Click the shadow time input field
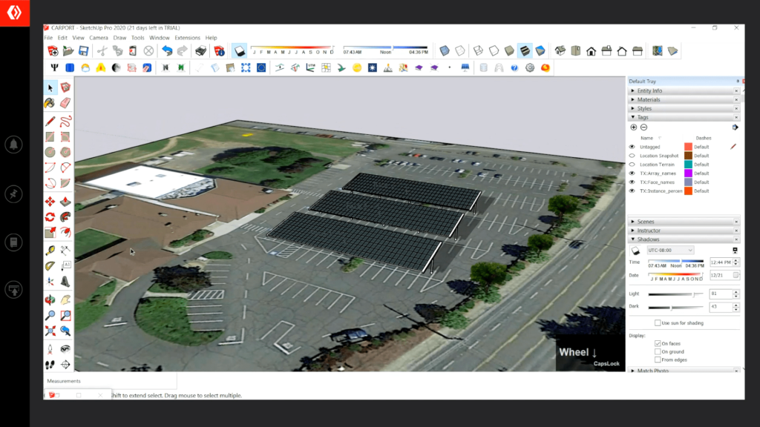760x427 pixels. pos(719,262)
